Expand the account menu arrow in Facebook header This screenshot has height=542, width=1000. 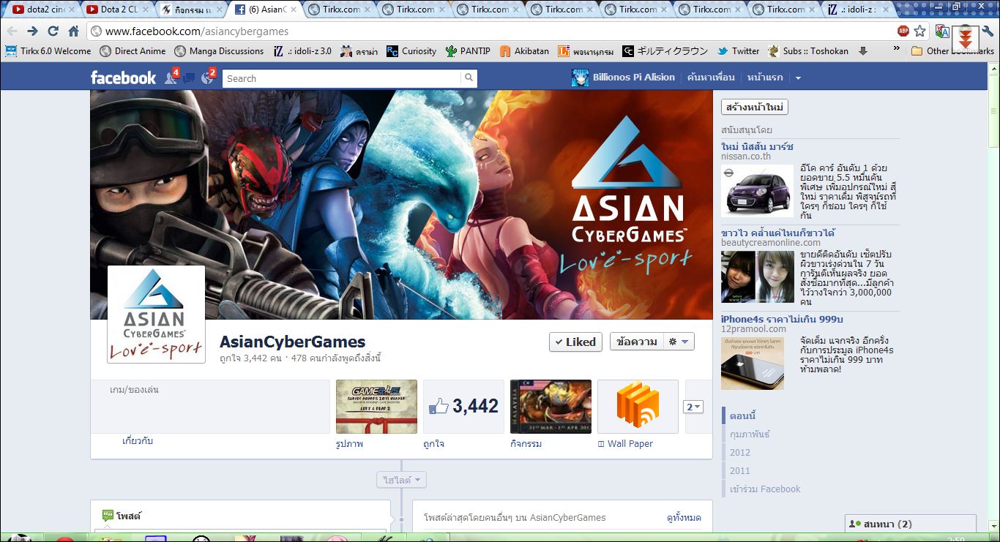pyautogui.click(x=798, y=78)
